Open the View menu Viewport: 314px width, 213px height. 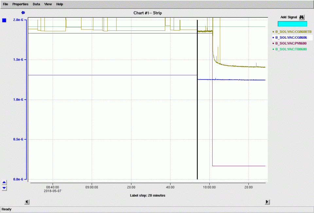coord(48,4)
